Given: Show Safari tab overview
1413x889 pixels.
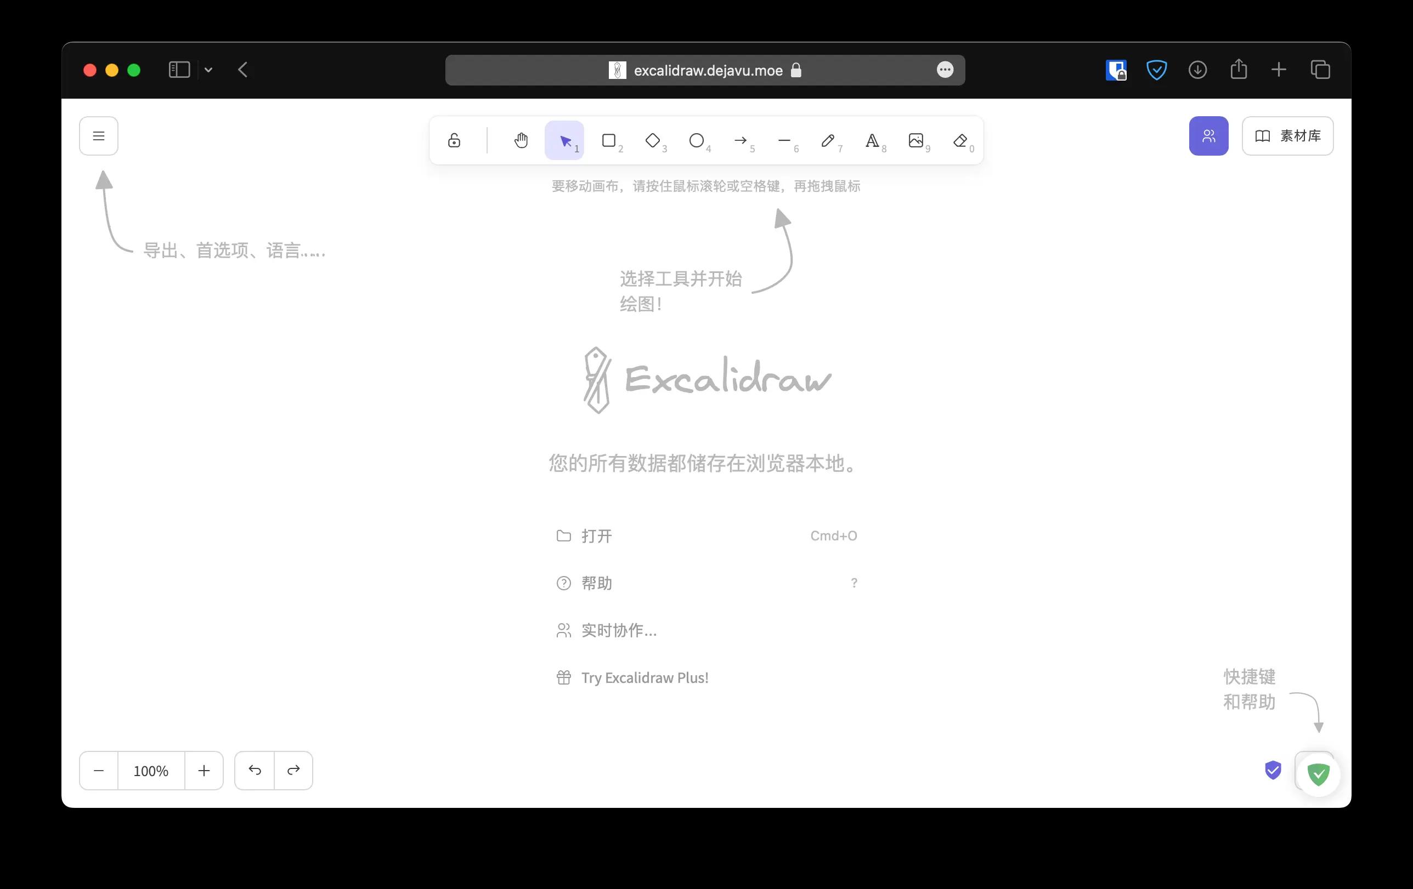Looking at the screenshot, I should point(1320,70).
